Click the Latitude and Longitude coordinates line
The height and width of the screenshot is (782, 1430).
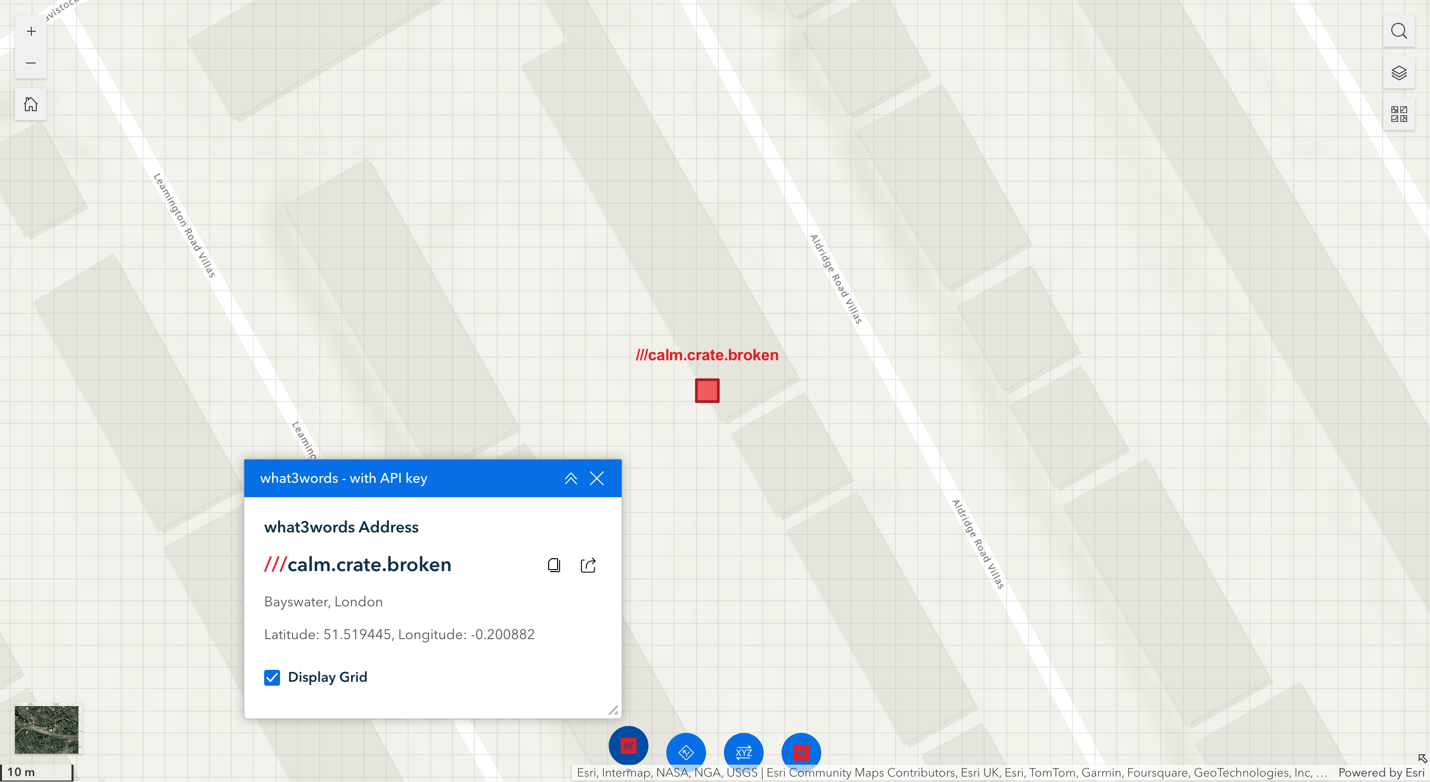click(x=400, y=635)
